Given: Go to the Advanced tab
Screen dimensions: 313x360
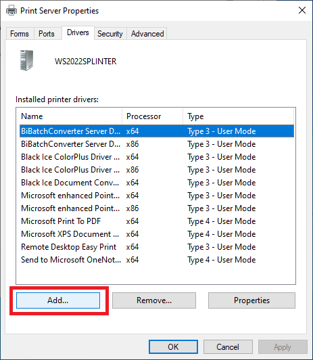Looking at the screenshot, I should [x=147, y=34].
